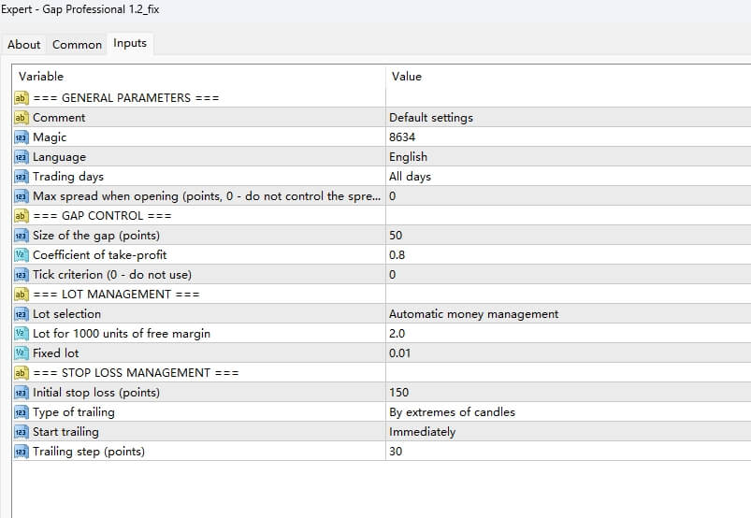The height and width of the screenshot is (518, 751).
Task: Select the Max spread when opening label
Action: point(207,196)
